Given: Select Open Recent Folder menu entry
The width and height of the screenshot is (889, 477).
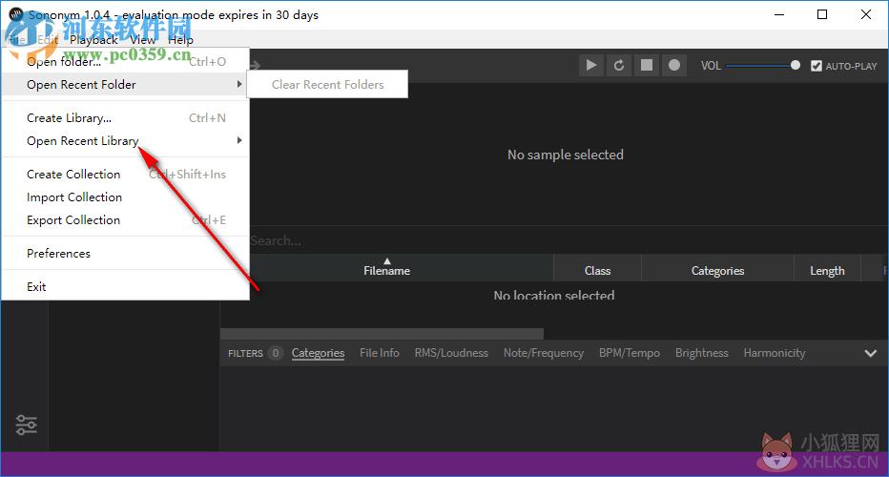Looking at the screenshot, I should click(125, 85).
